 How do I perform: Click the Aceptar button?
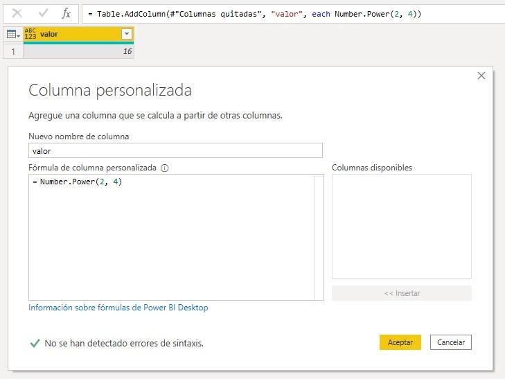click(400, 342)
